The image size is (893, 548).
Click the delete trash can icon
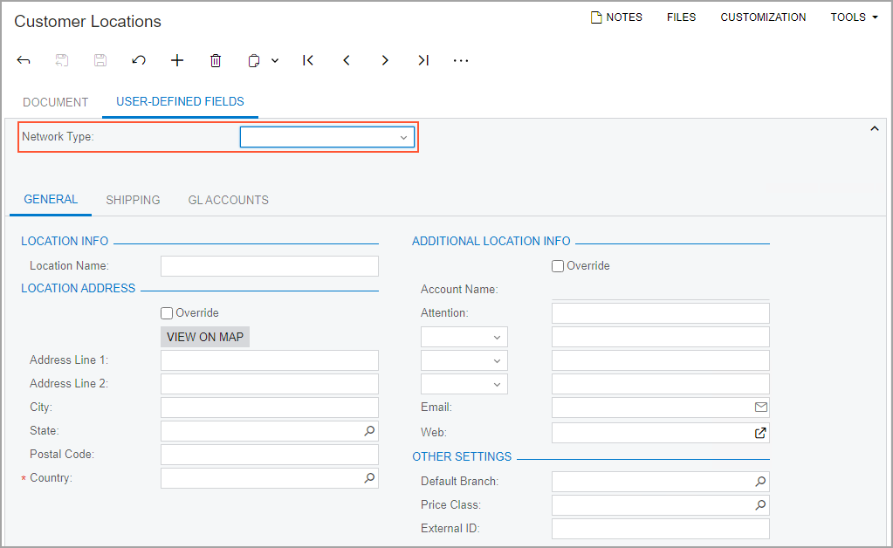(x=216, y=60)
